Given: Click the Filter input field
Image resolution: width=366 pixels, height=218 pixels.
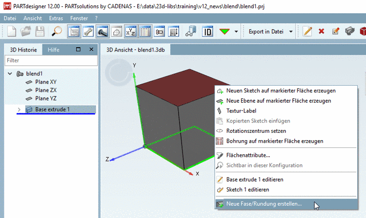Looking at the screenshot, I should point(51,61).
